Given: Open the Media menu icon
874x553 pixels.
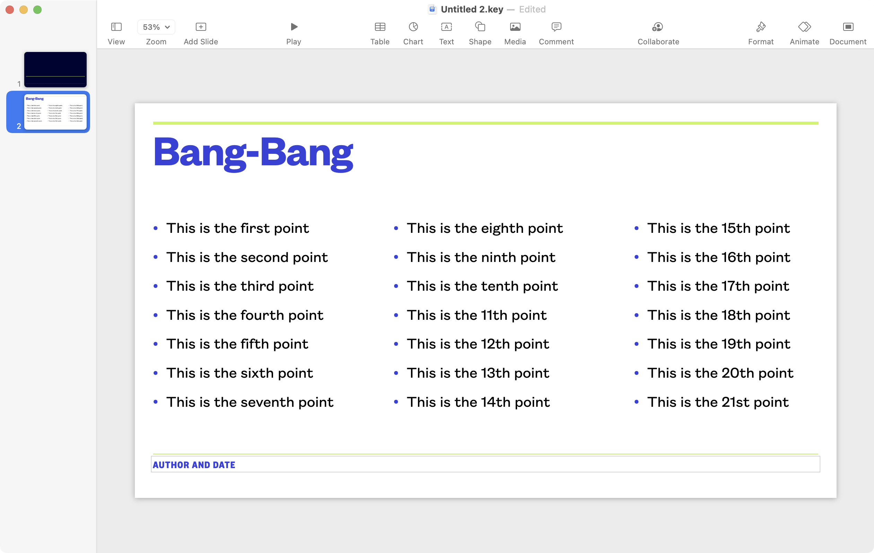Looking at the screenshot, I should click(x=515, y=27).
